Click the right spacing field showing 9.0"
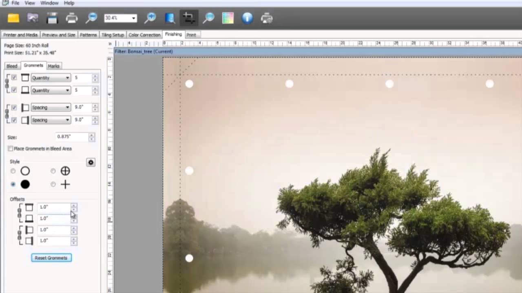 [83, 120]
